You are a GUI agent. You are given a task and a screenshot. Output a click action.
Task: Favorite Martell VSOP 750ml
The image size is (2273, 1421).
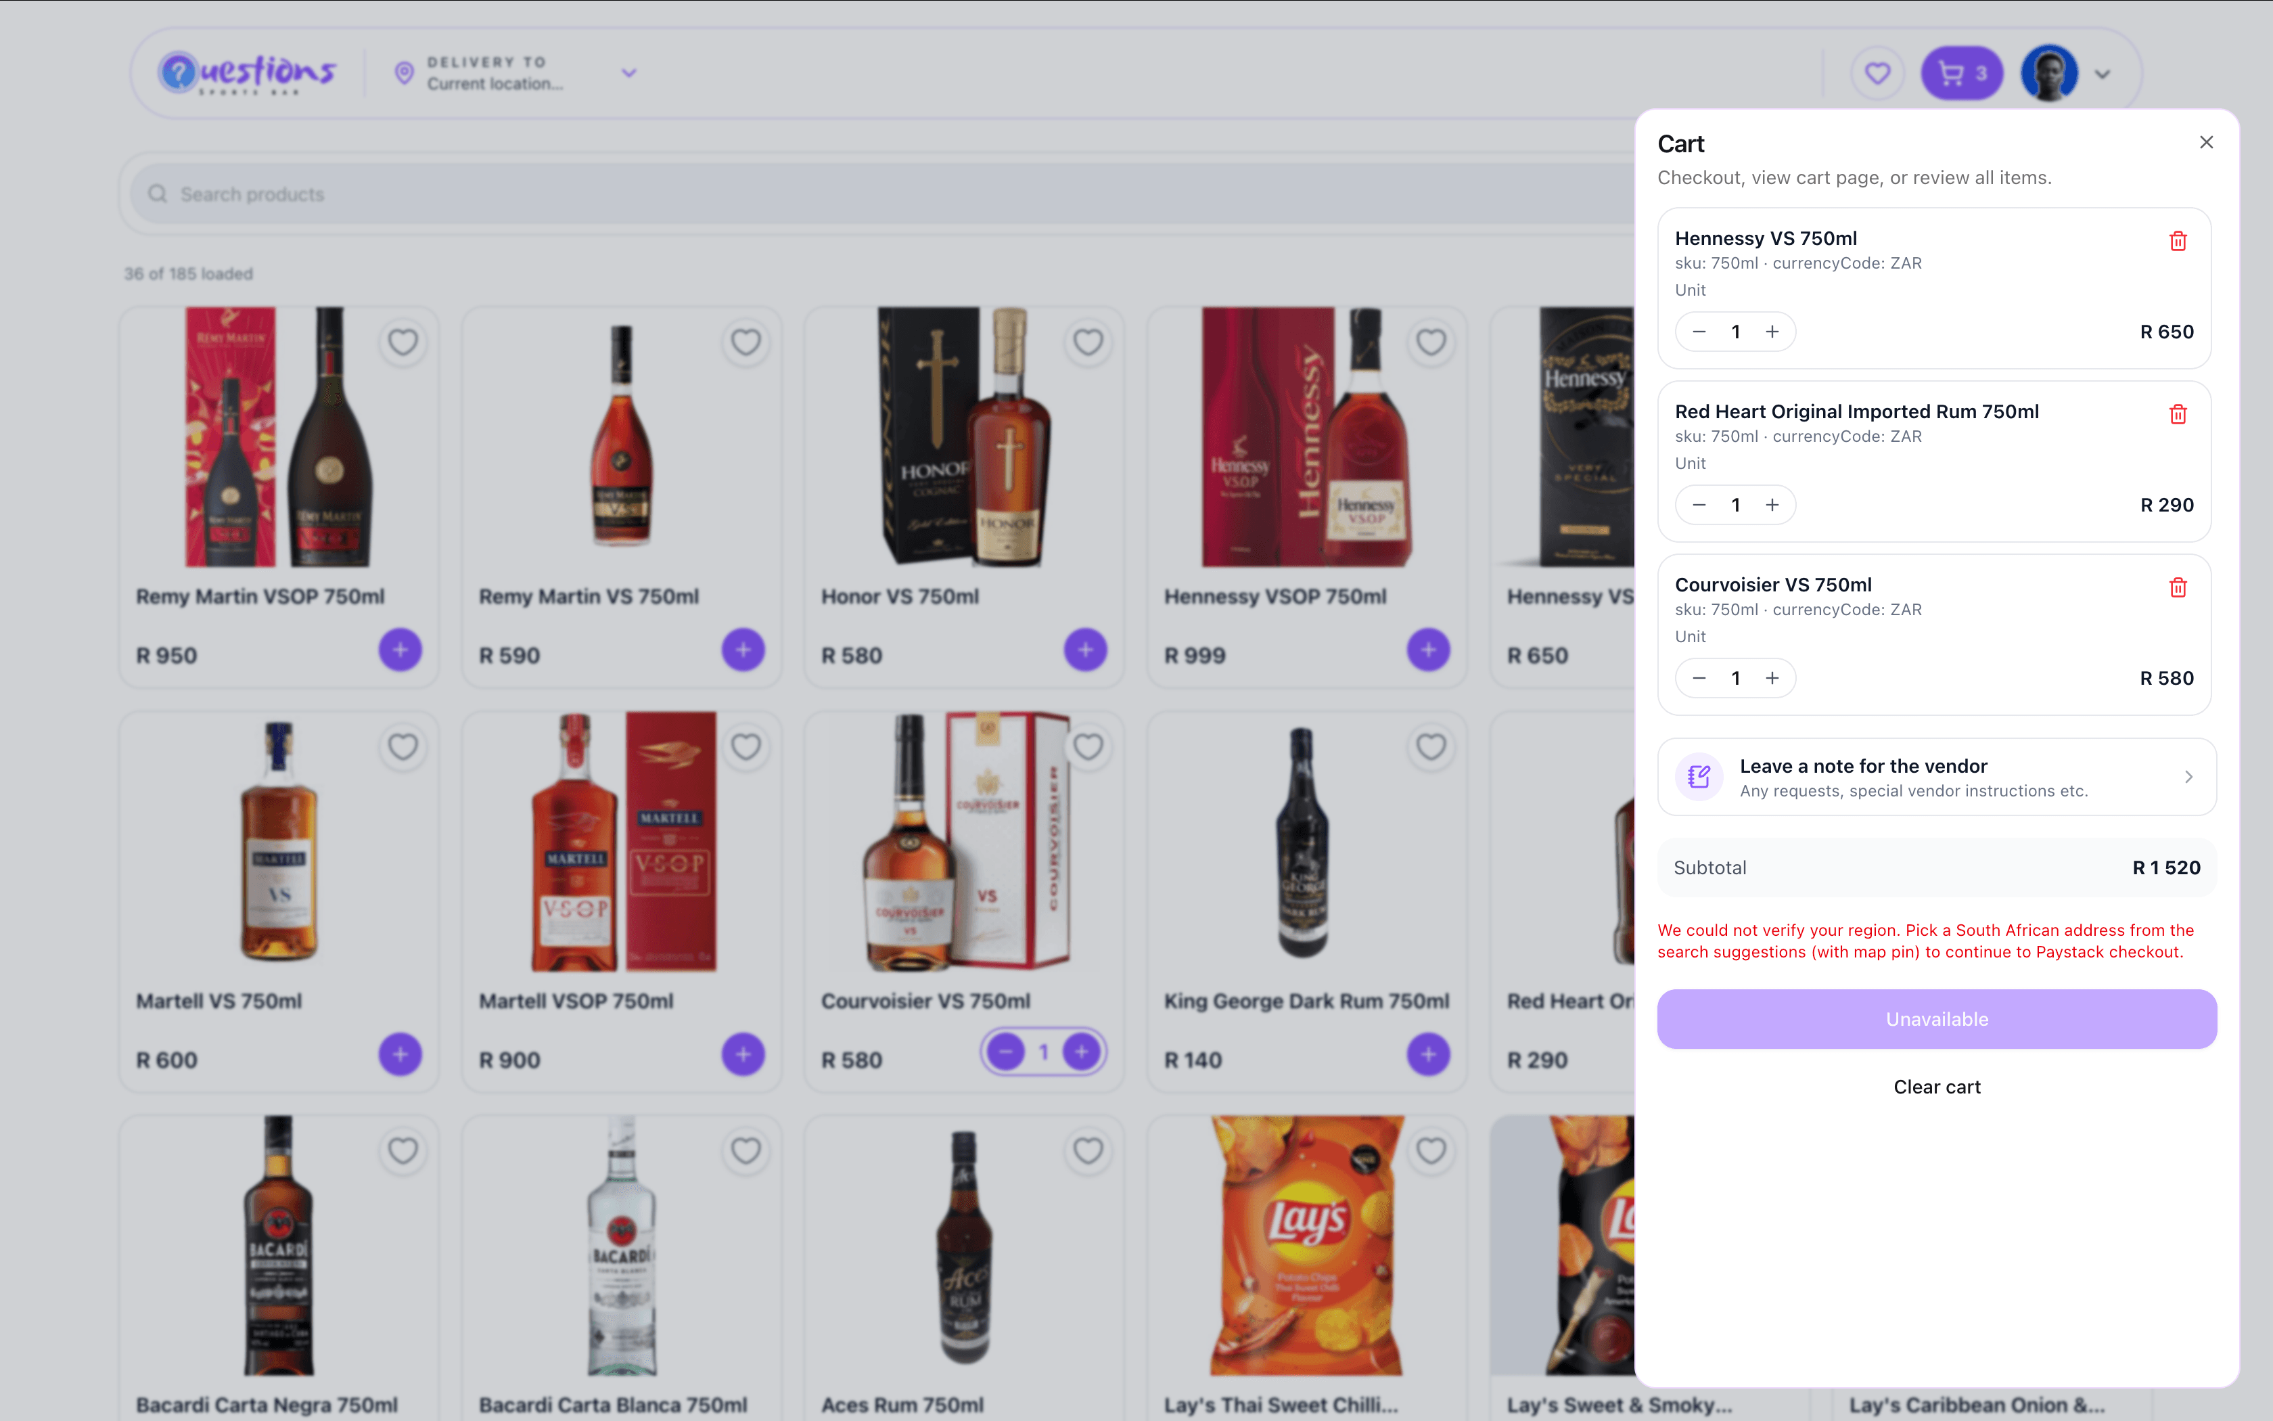coord(745,747)
